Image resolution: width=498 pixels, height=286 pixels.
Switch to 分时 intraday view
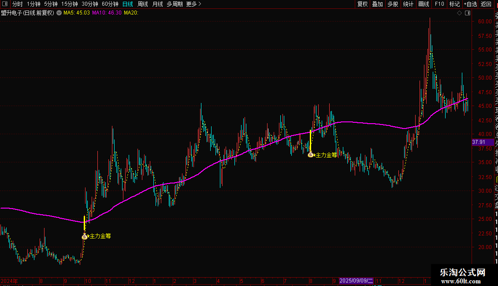18,4
